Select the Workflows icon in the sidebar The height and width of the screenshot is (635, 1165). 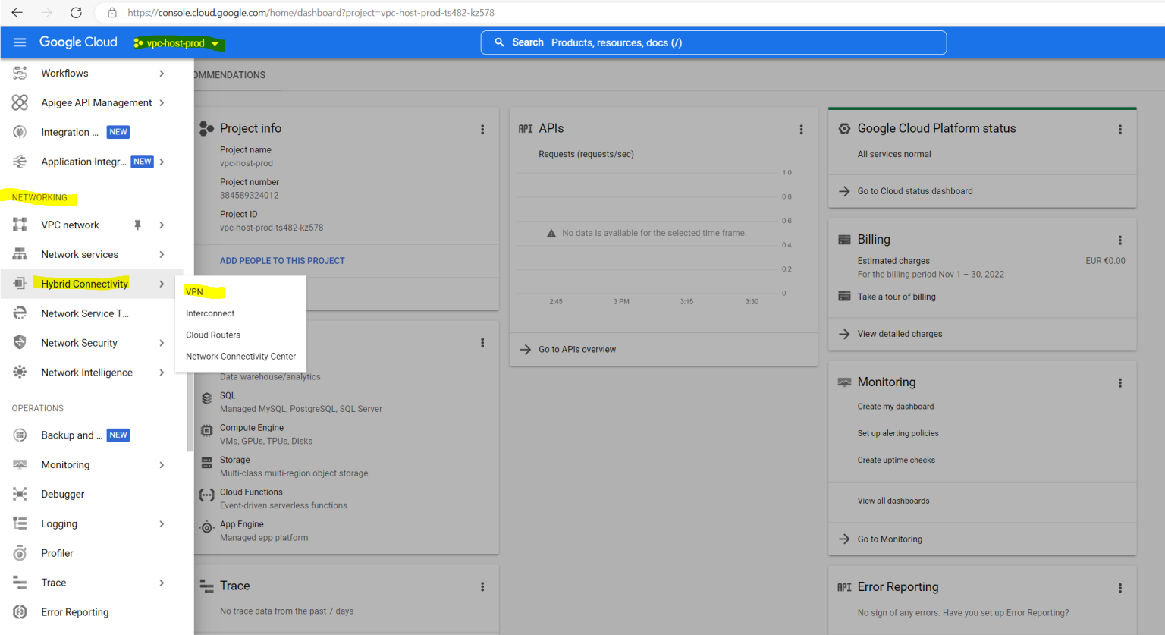point(20,73)
